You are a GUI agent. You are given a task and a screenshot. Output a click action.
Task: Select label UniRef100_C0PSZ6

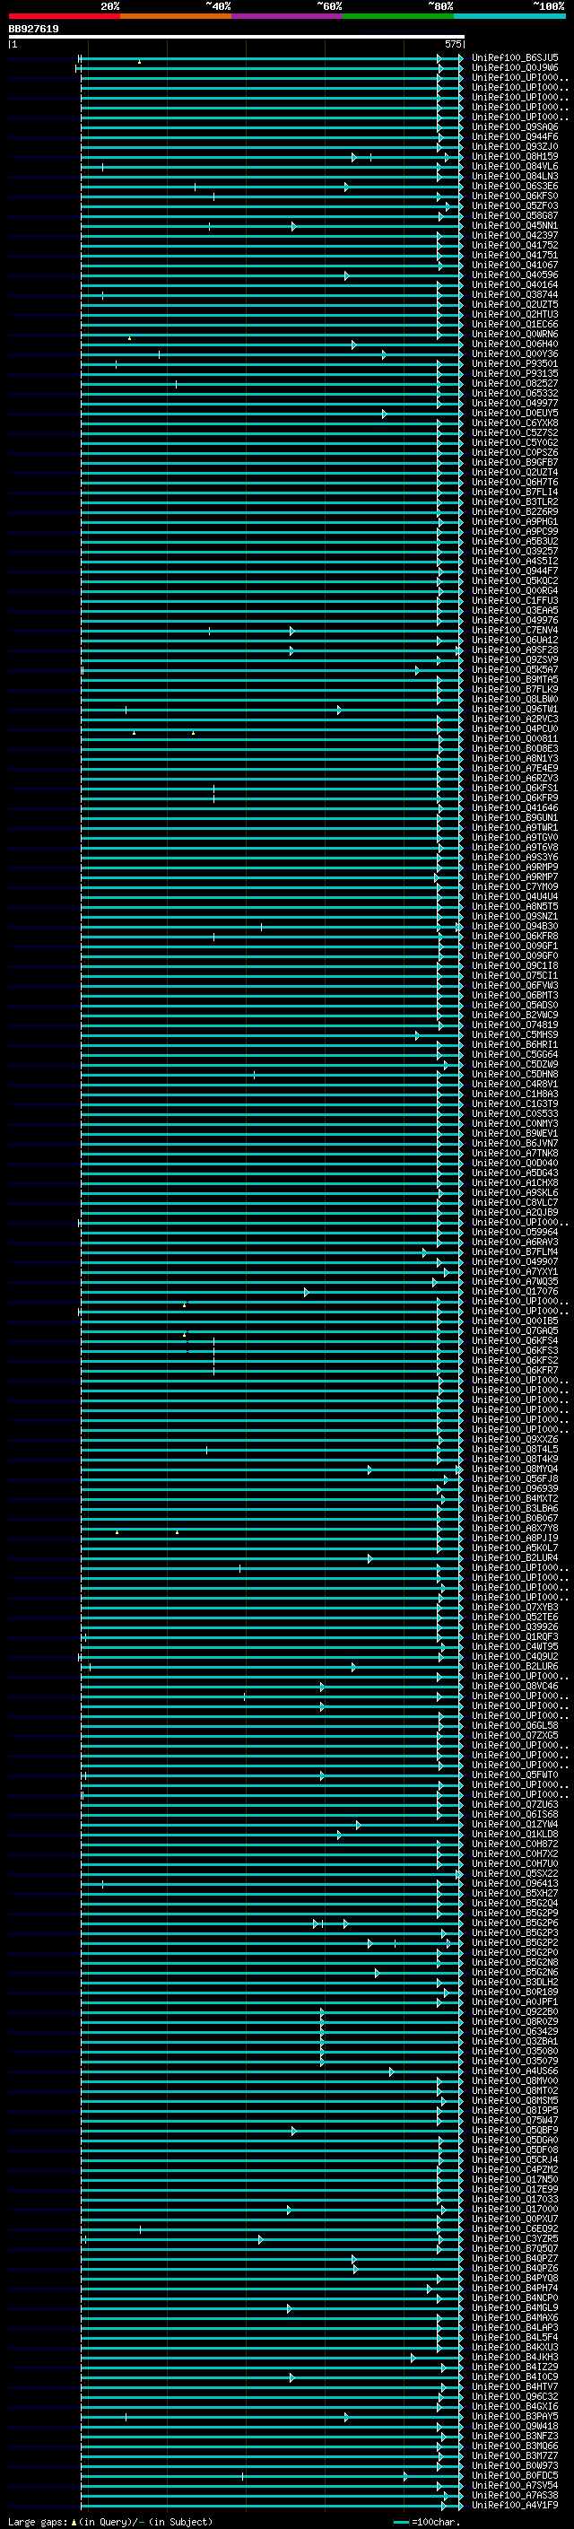point(515,452)
